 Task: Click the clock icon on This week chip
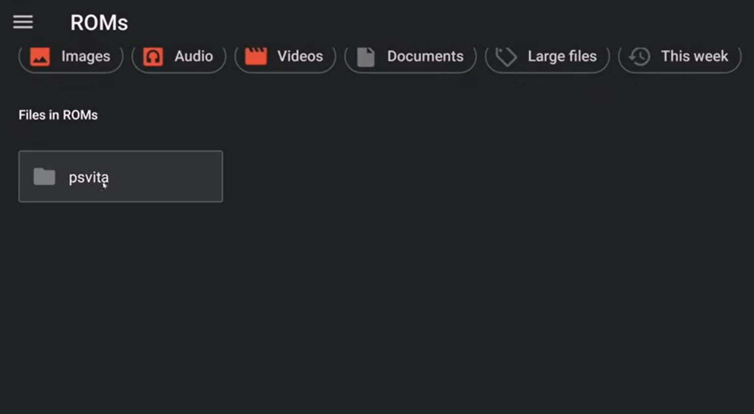coord(639,56)
